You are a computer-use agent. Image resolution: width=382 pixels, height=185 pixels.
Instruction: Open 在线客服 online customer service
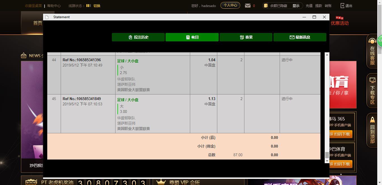coord(372,52)
